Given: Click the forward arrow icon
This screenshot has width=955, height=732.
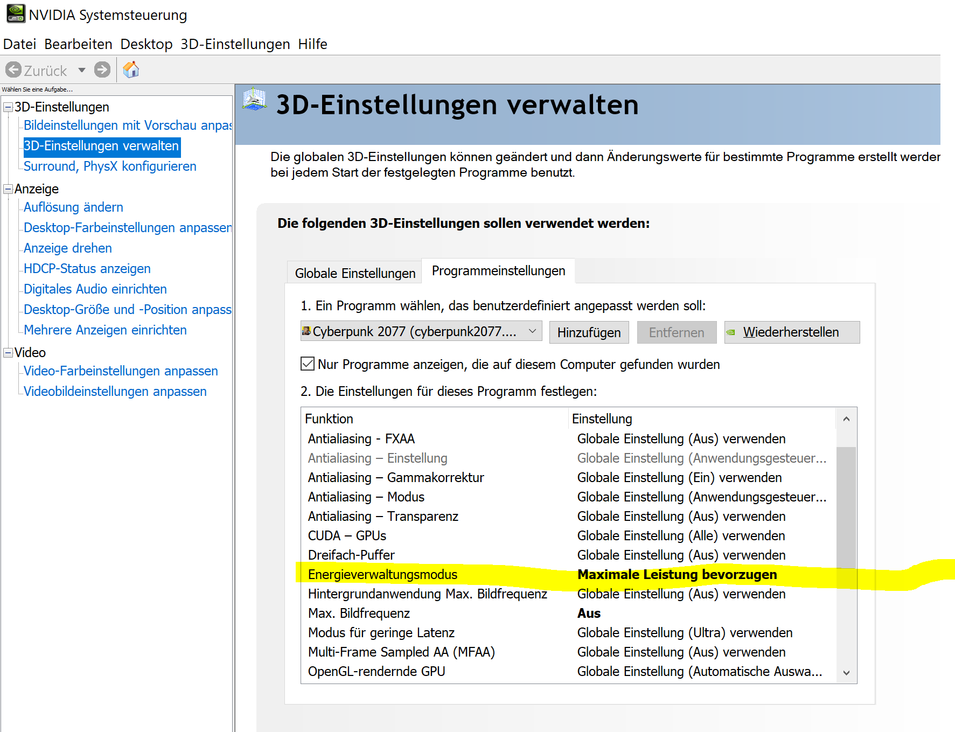Looking at the screenshot, I should [x=102, y=69].
